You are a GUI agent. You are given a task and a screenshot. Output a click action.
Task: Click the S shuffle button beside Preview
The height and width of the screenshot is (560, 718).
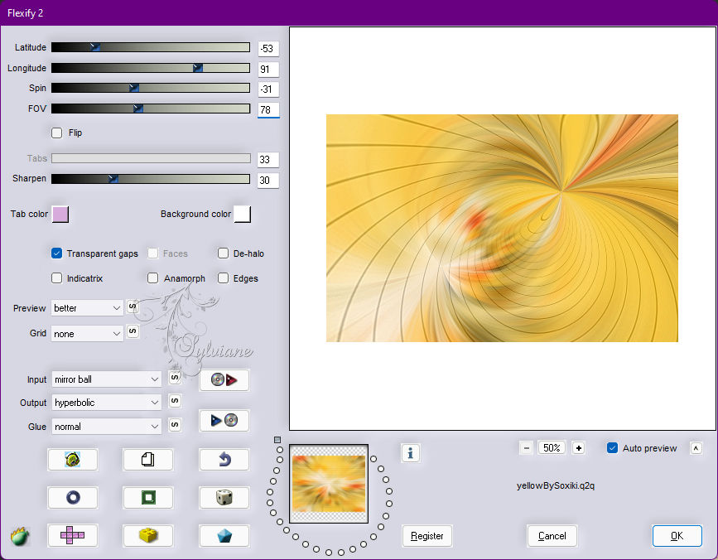click(x=133, y=307)
